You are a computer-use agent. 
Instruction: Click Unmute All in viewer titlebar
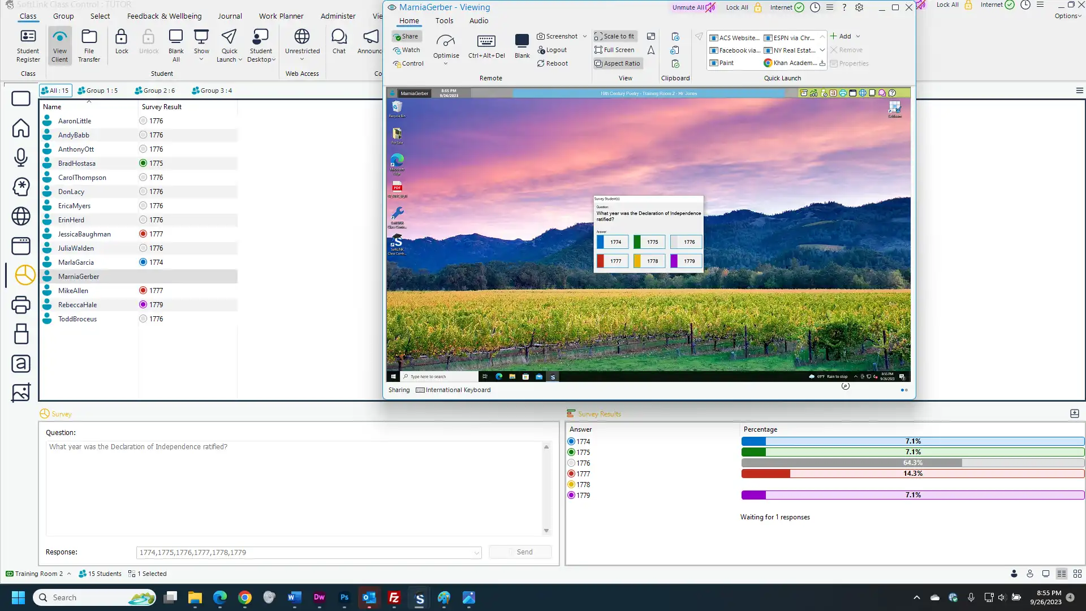click(x=693, y=7)
